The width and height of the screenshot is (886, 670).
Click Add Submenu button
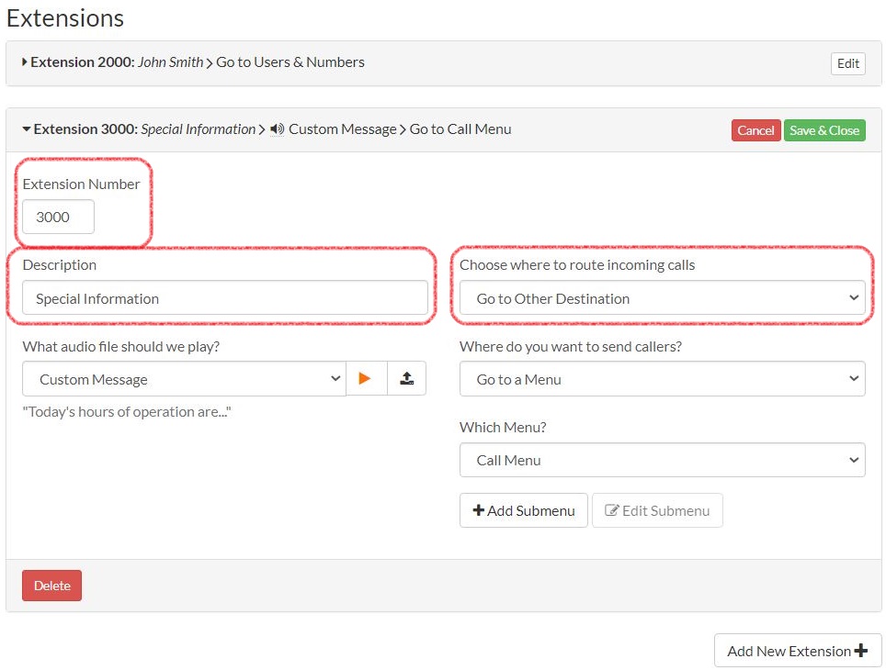(x=523, y=510)
